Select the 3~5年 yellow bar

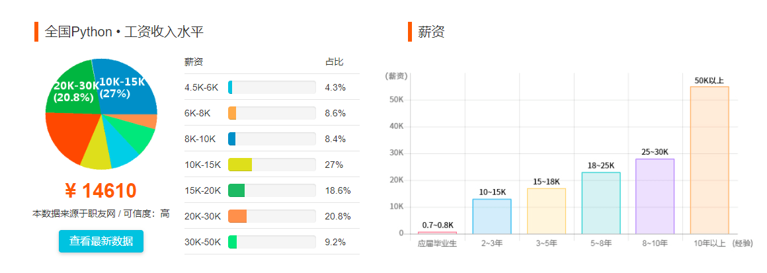pos(546,211)
